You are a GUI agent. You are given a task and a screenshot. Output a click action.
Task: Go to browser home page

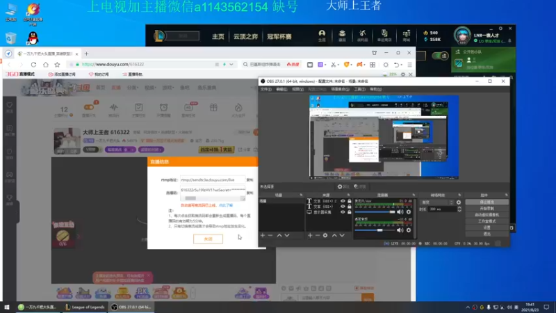click(45, 65)
